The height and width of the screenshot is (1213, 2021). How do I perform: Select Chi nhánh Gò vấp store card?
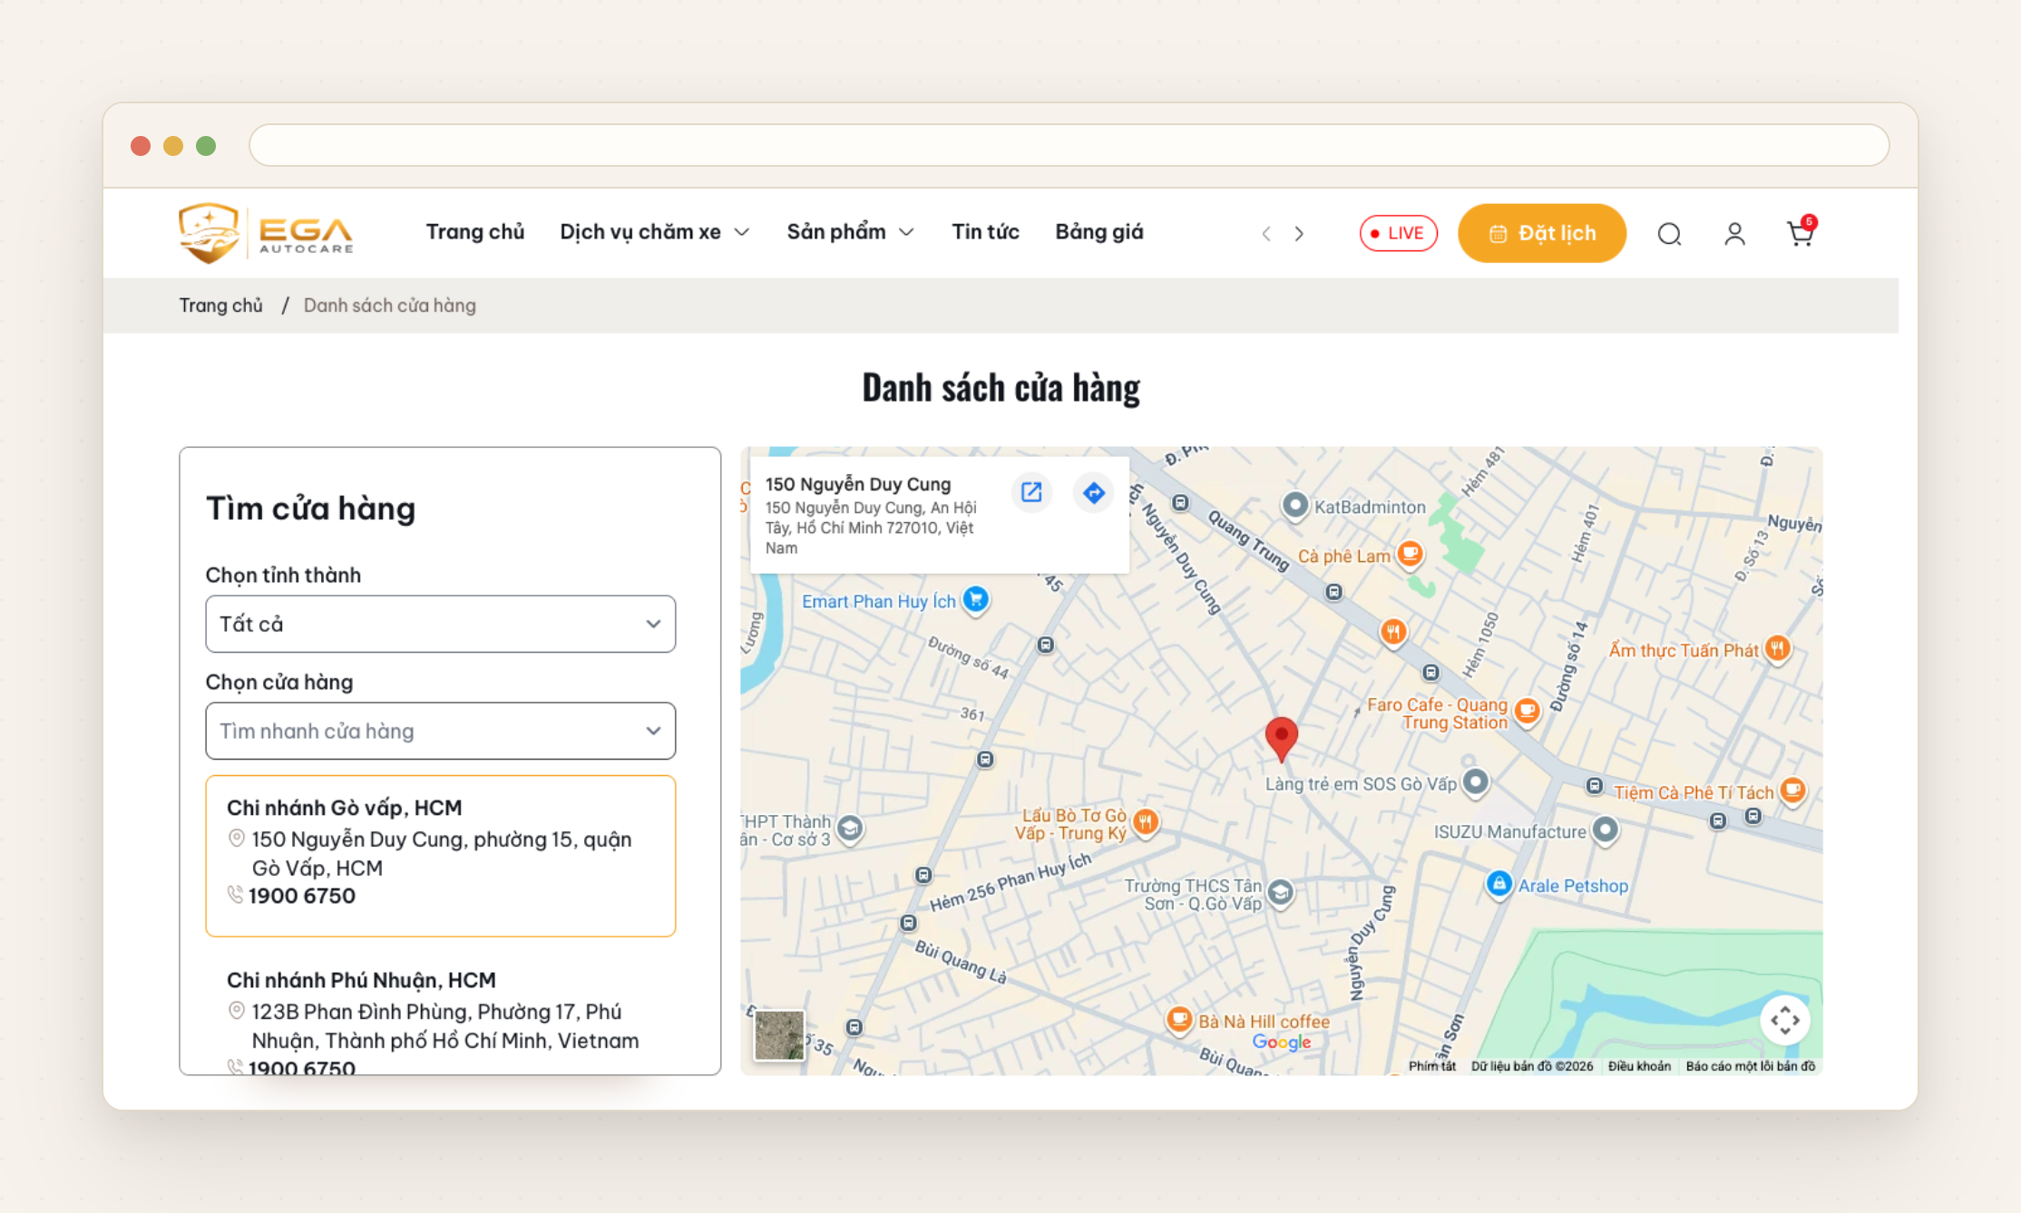point(441,855)
